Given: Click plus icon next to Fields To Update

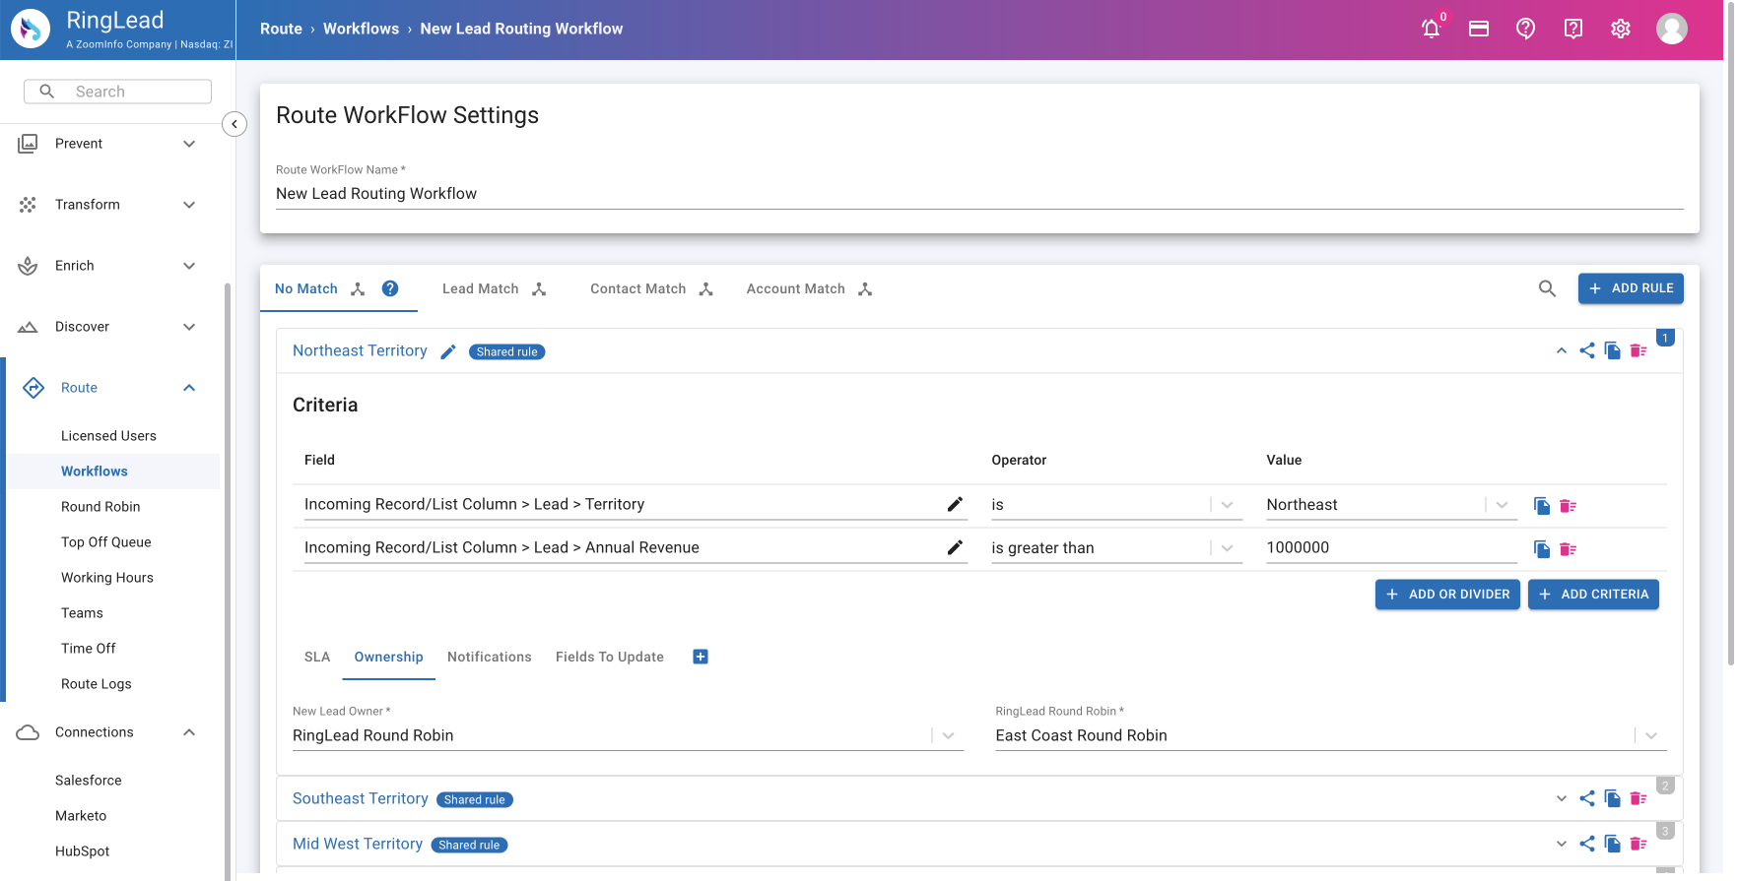Looking at the screenshot, I should [x=701, y=658].
